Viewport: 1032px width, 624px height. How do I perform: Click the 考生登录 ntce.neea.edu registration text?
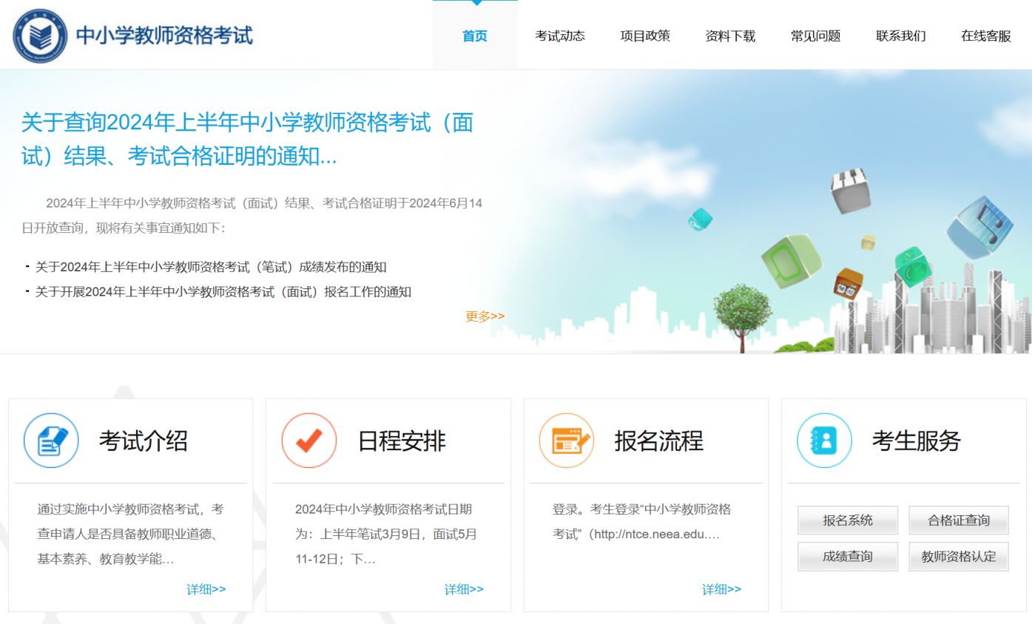(642, 521)
